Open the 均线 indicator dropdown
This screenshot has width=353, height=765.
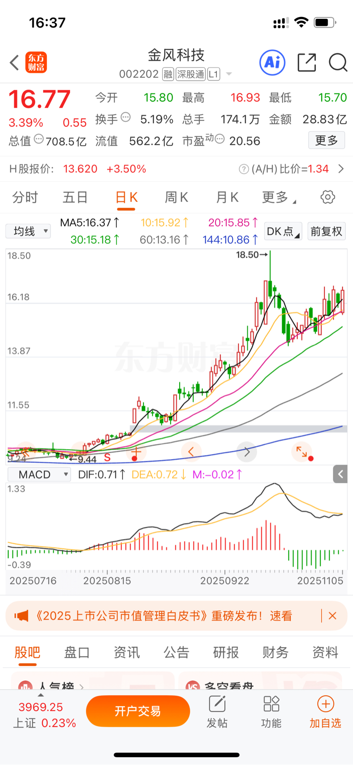[x=28, y=231]
